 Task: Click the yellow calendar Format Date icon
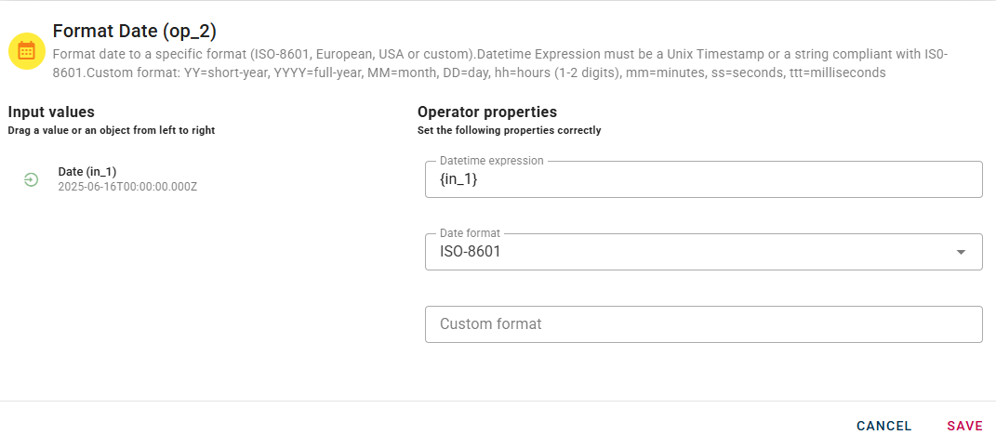tap(26, 51)
